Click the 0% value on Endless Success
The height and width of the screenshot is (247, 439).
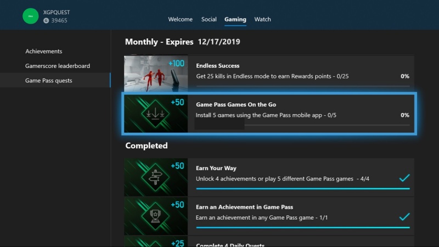pos(405,76)
